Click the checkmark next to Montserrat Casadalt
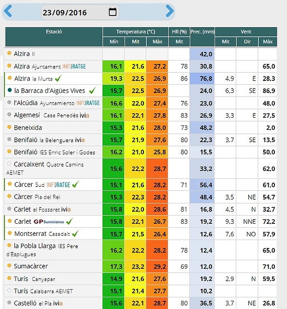This screenshot has width=287, height=309. point(75,233)
